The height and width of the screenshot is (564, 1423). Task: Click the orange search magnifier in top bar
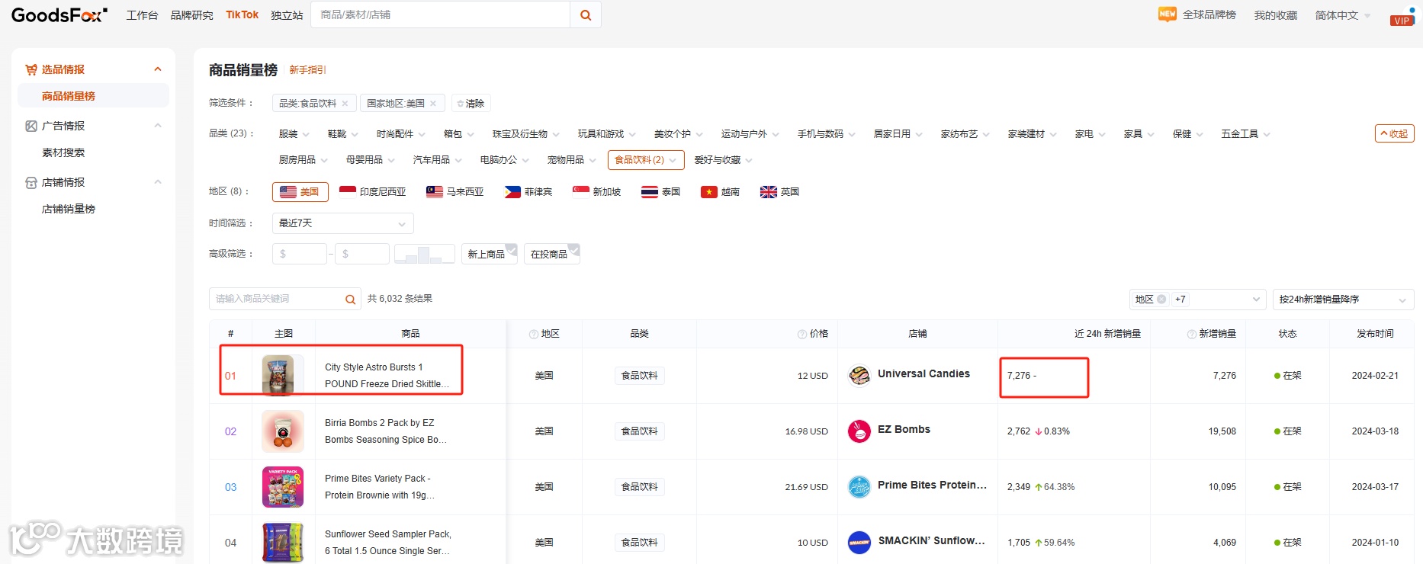tap(586, 15)
